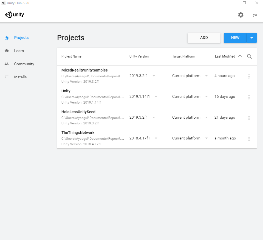
Task: Open target platform dropdown for Unity project
Action: pos(207,96)
